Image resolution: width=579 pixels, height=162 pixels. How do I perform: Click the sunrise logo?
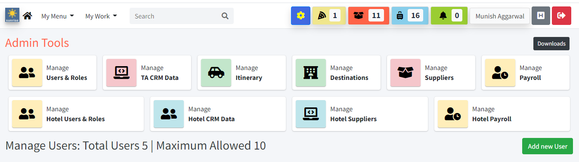click(12, 15)
